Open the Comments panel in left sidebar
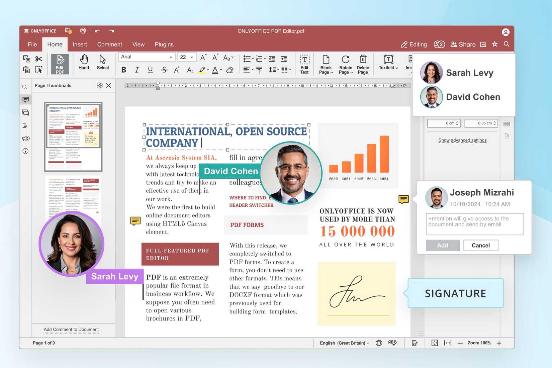Image resolution: width=552 pixels, height=368 pixels. [25, 100]
